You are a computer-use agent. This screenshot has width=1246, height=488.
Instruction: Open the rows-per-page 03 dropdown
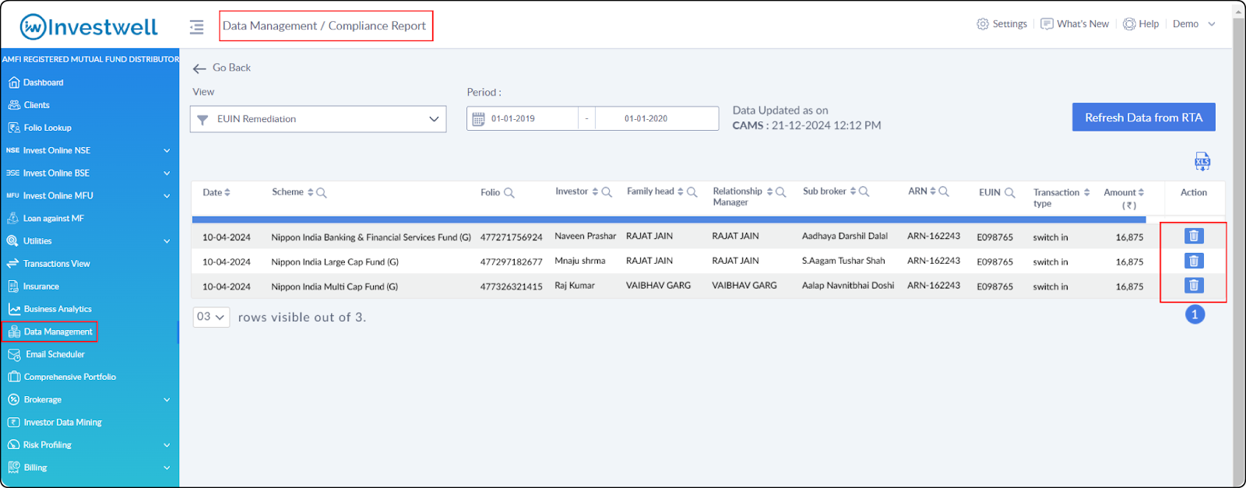coord(211,317)
